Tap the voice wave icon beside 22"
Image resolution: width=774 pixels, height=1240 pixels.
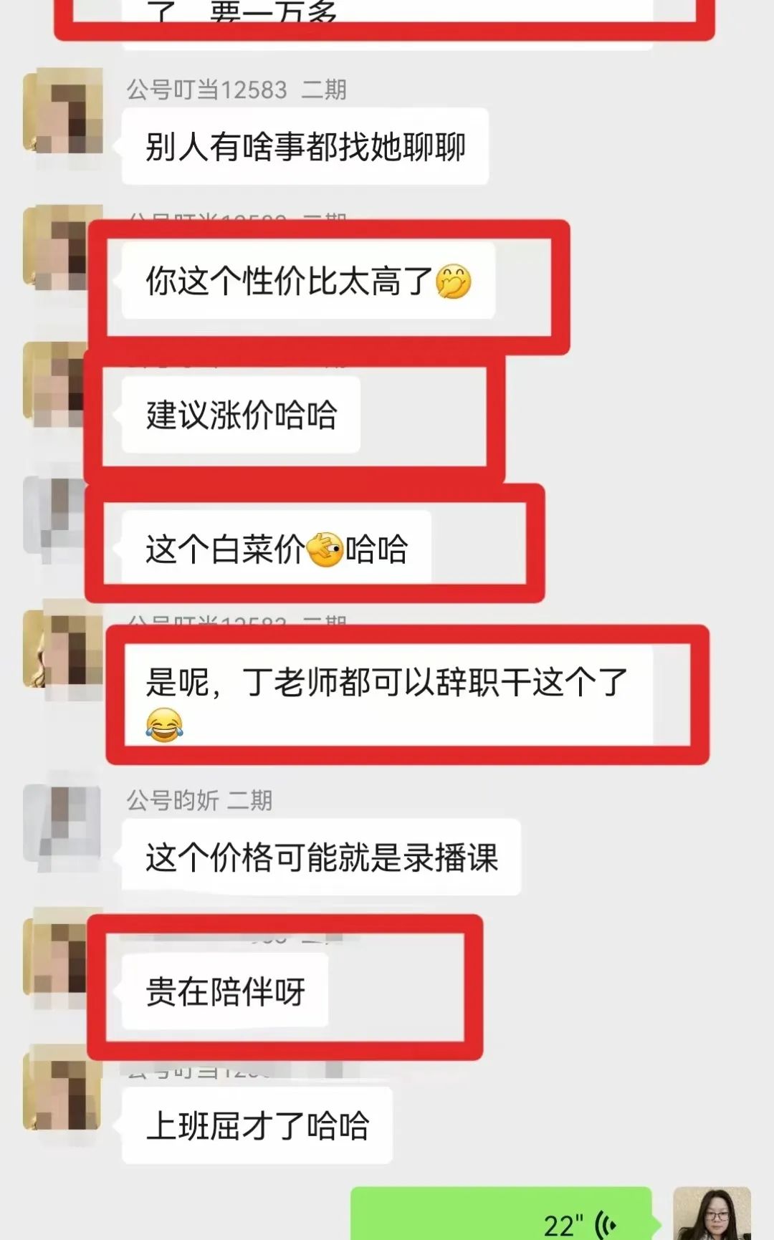(606, 1226)
